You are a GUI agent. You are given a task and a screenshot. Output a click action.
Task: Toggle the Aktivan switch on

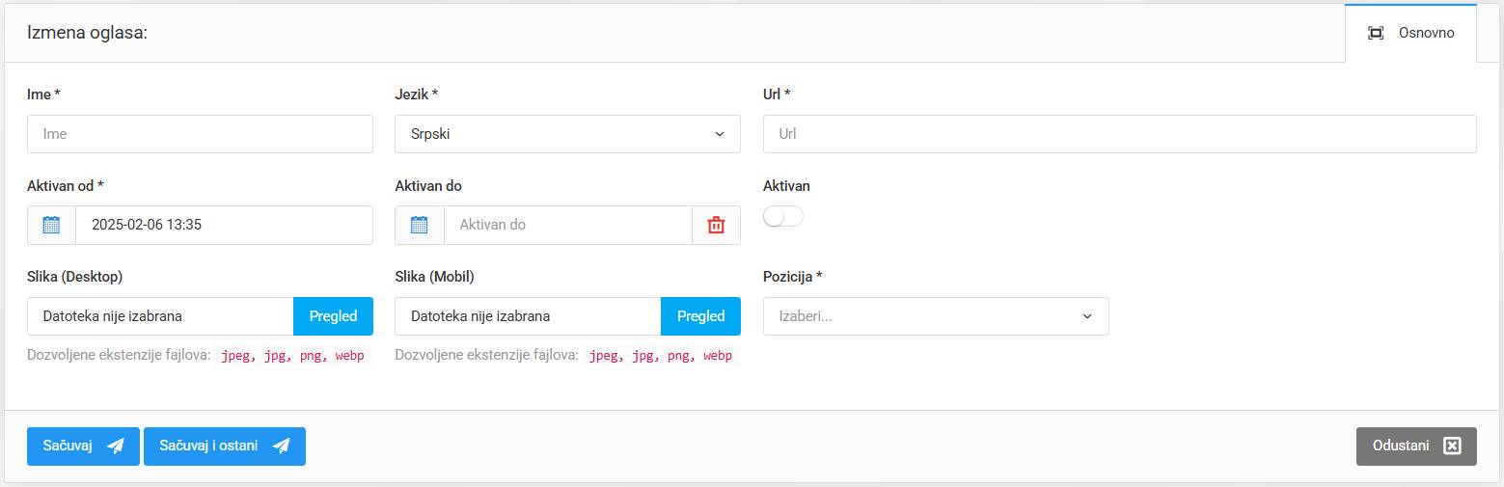pos(782,217)
